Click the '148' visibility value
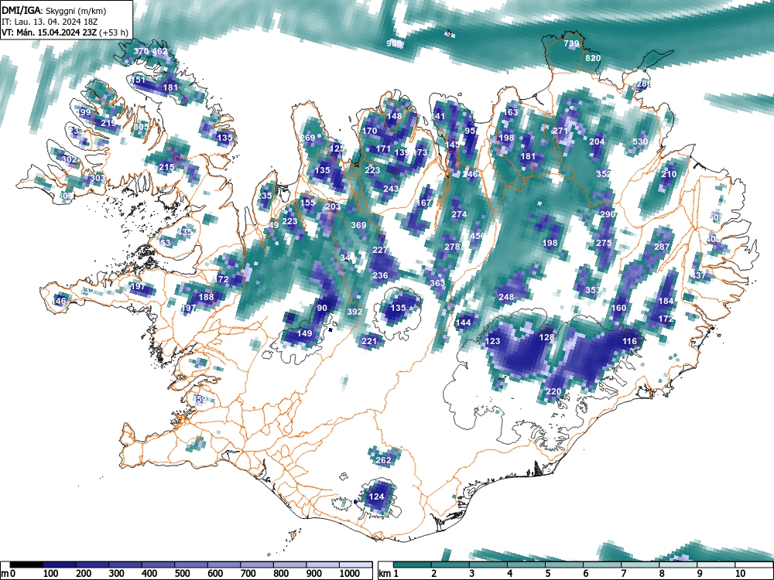 (394, 116)
